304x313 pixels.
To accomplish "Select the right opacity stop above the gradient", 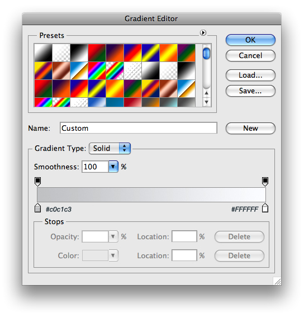I will [265, 182].
